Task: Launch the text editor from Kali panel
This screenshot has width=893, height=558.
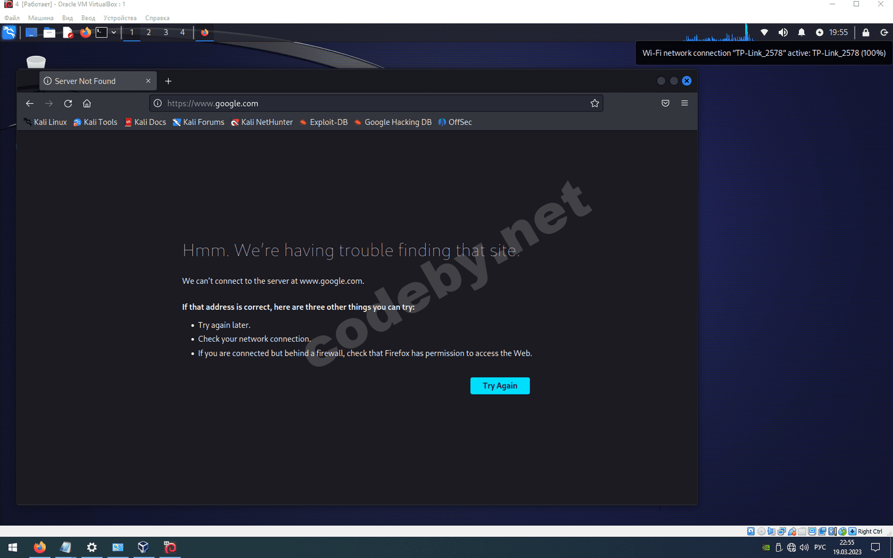Action: tap(68, 32)
